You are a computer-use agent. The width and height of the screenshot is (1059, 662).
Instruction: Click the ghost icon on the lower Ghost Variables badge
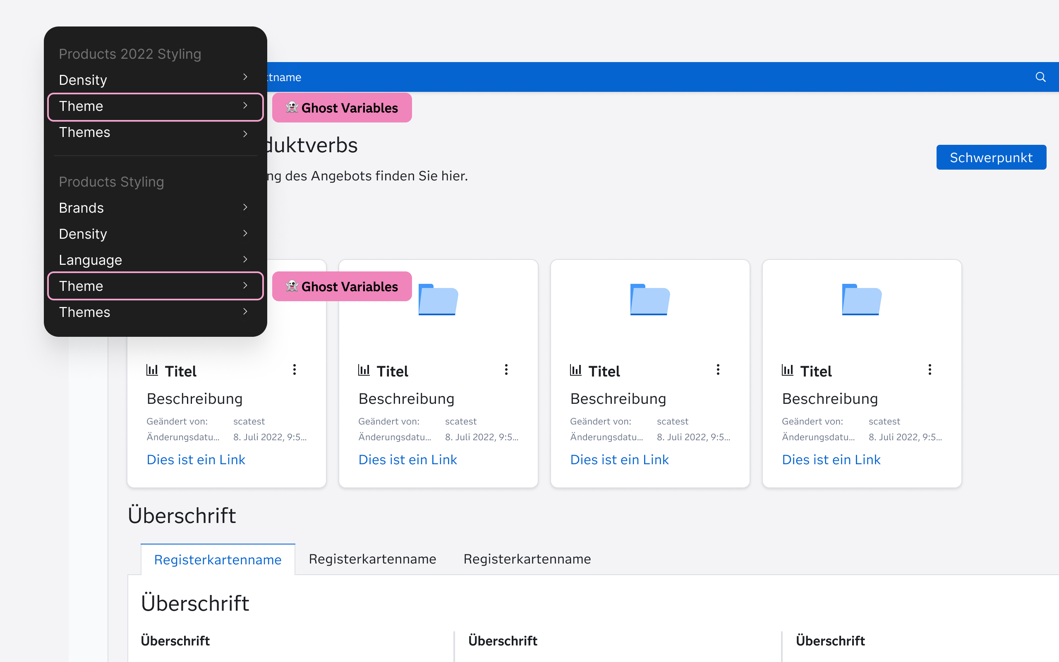292,286
